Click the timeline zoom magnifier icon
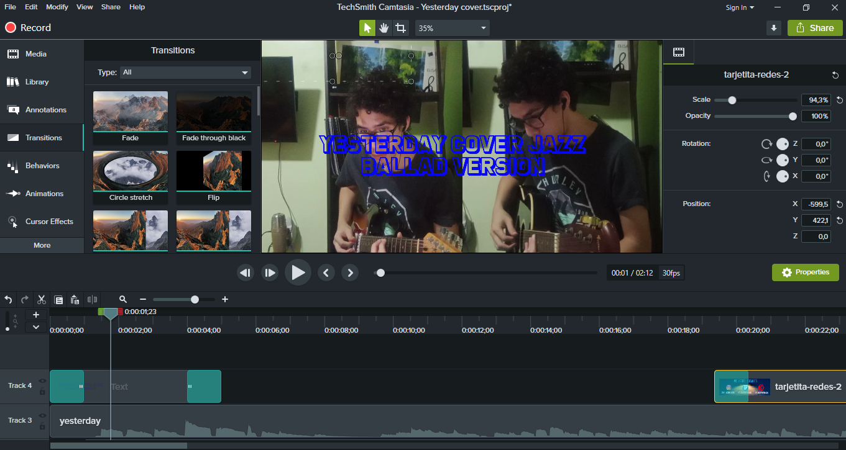The image size is (846, 450). coord(123,299)
